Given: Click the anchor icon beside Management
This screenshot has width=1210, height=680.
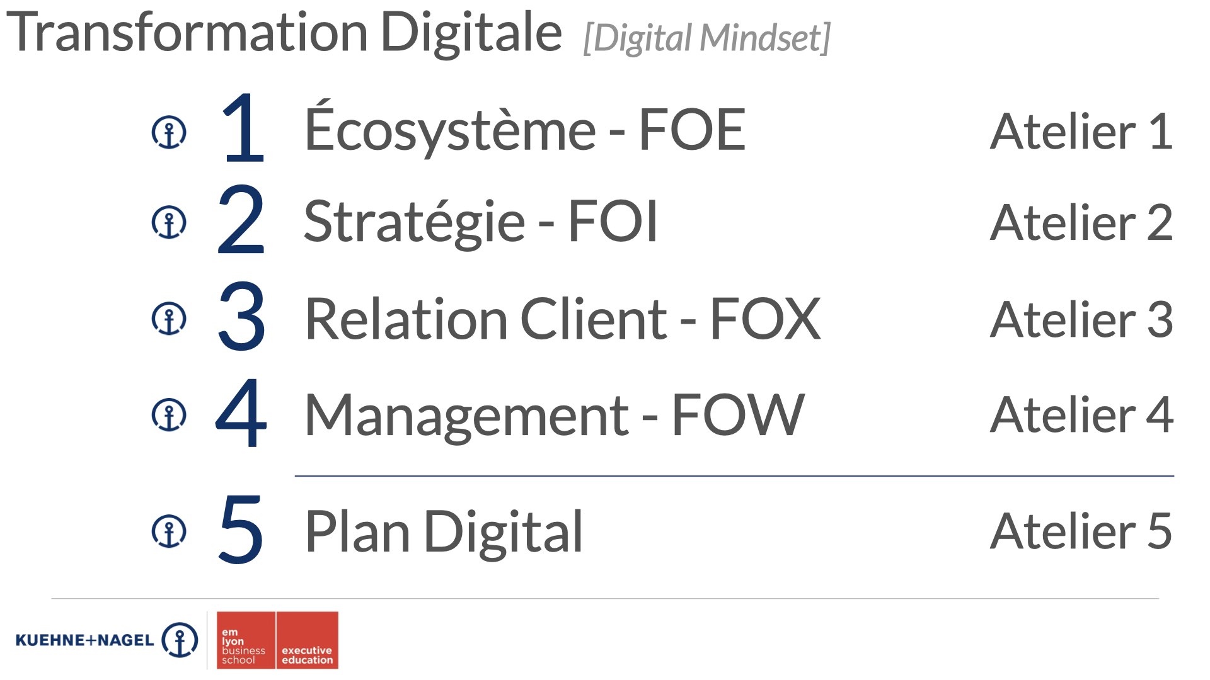Looking at the screenshot, I should click(169, 415).
